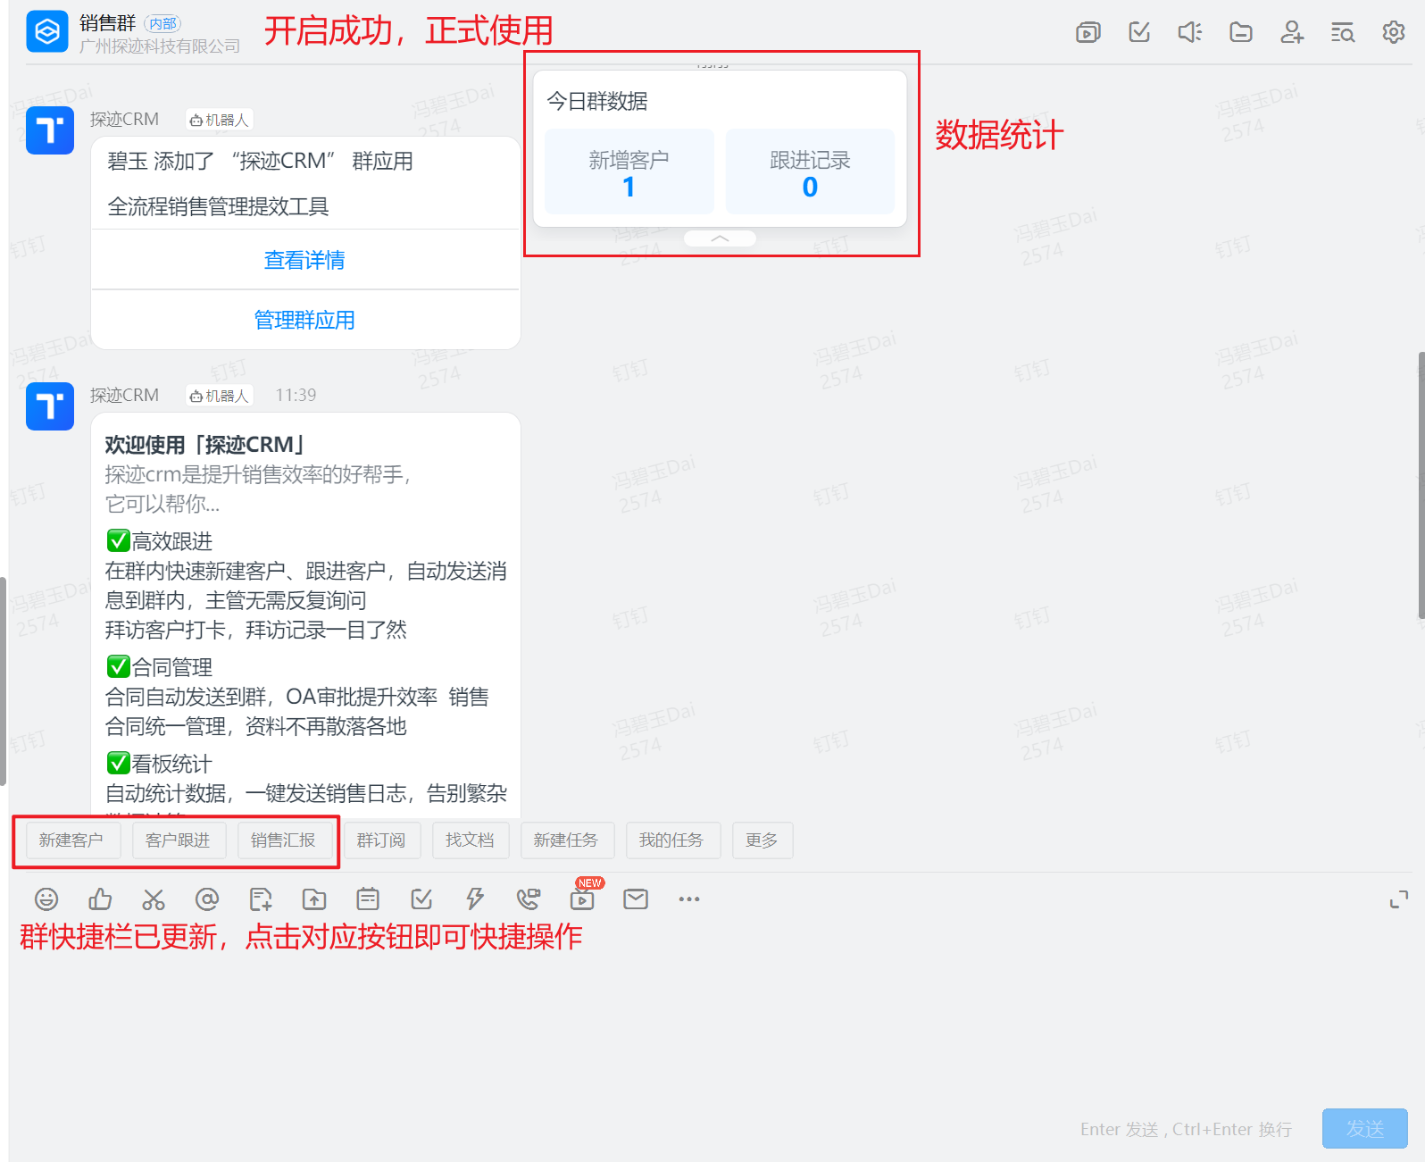The width and height of the screenshot is (1425, 1162).
Task: Upload a file using the upload icon
Action: (x=314, y=899)
